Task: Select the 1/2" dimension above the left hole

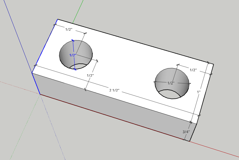Action: 69,29
